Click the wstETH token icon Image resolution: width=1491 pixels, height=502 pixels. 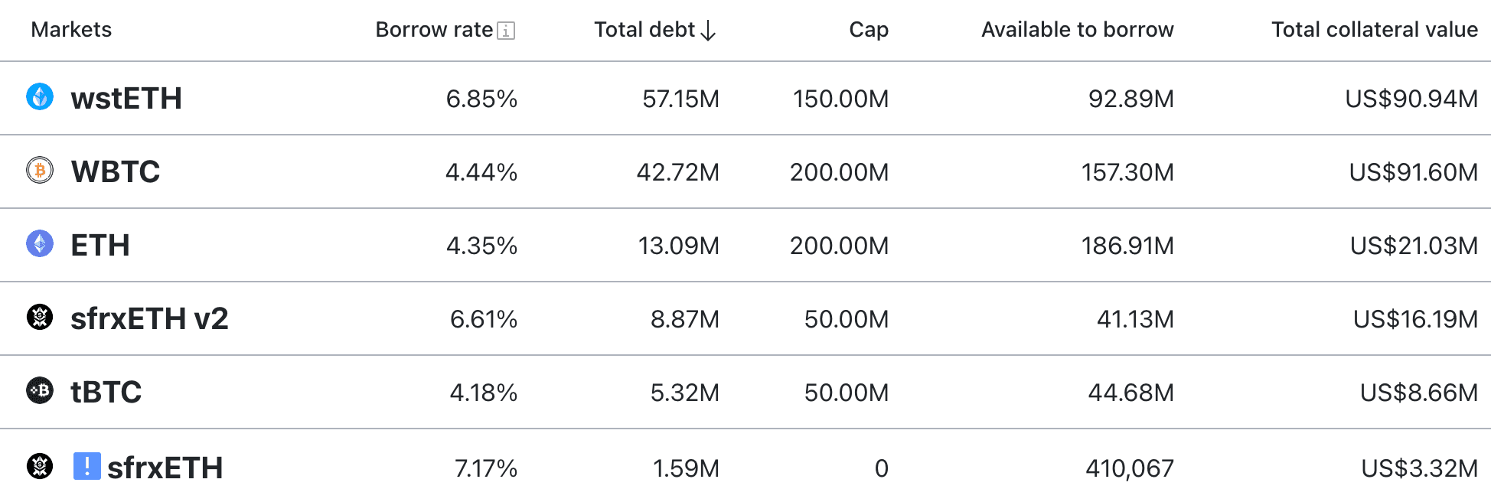[x=41, y=98]
